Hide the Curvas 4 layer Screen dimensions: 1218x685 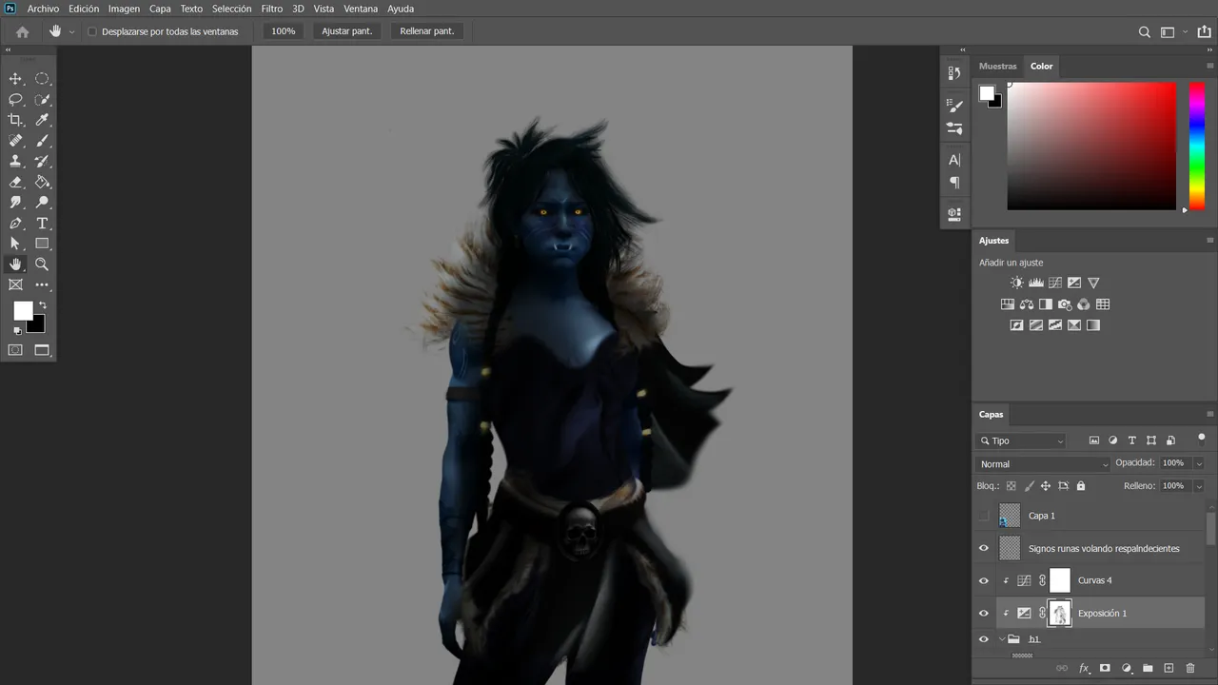[x=984, y=580]
